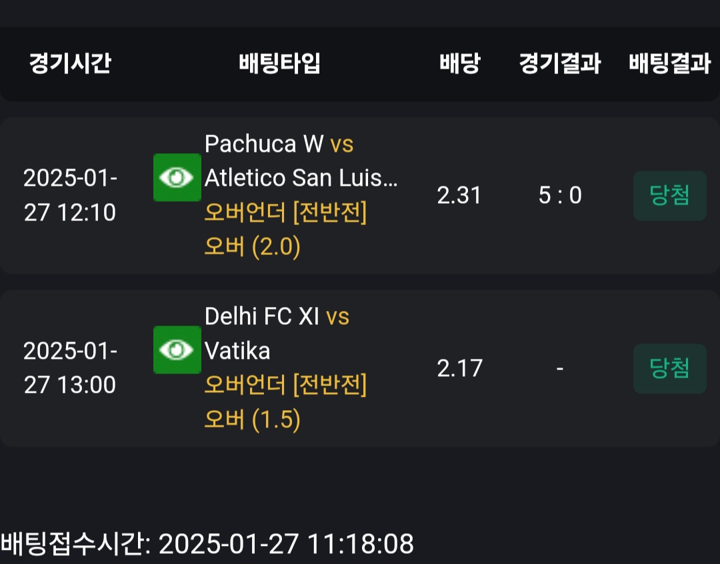This screenshot has width=720, height=564.
Task: Click the 배팅접수시간 timestamp text
Action: coord(207,544)
